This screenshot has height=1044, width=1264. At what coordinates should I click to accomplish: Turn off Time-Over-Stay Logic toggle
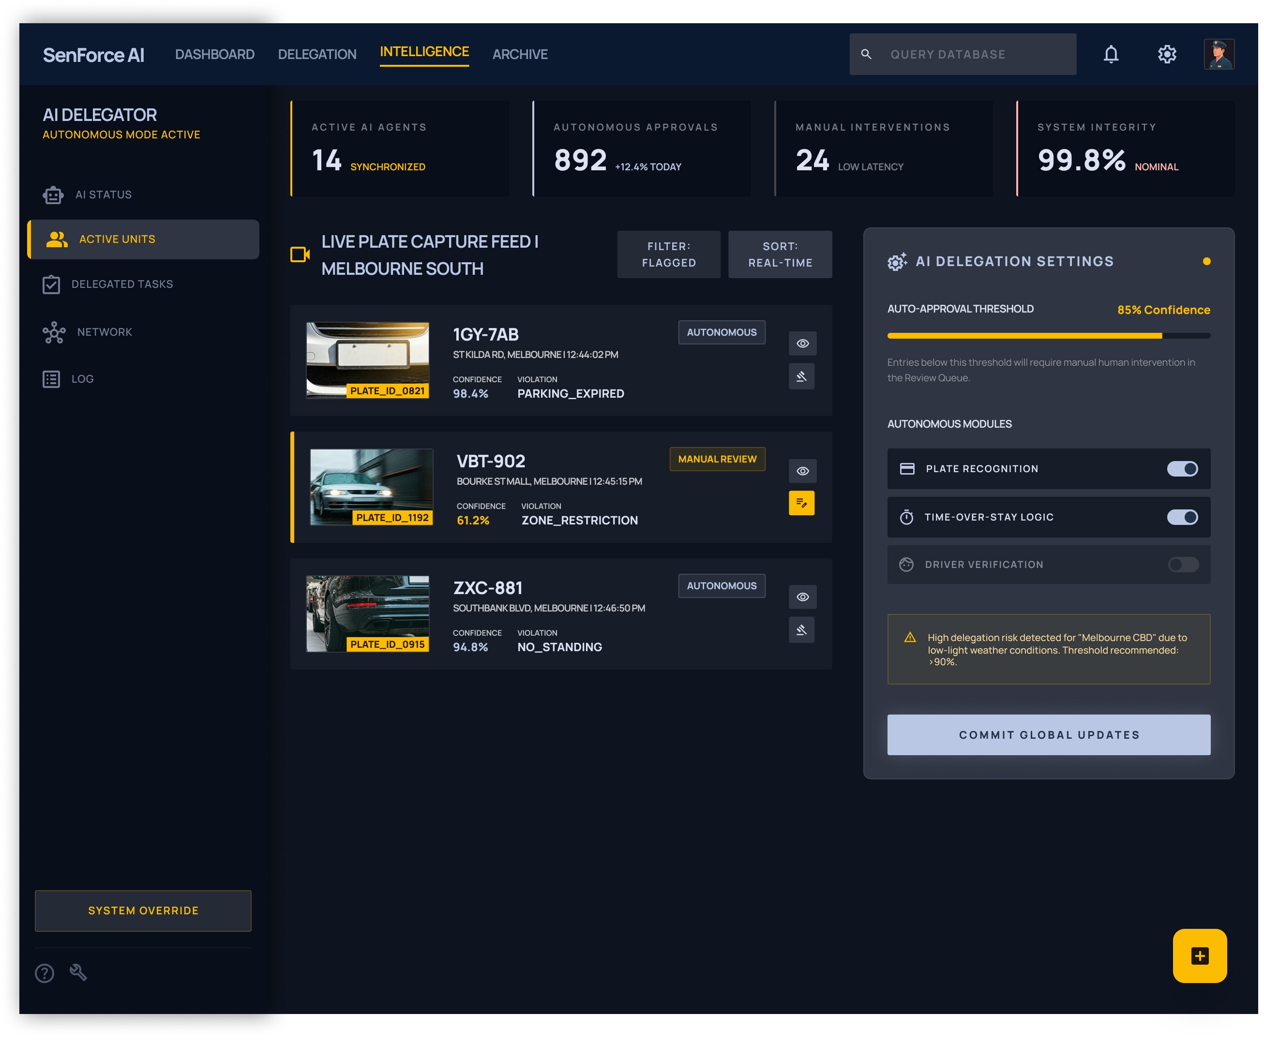pyautogui.click(x=1182, y=517)
